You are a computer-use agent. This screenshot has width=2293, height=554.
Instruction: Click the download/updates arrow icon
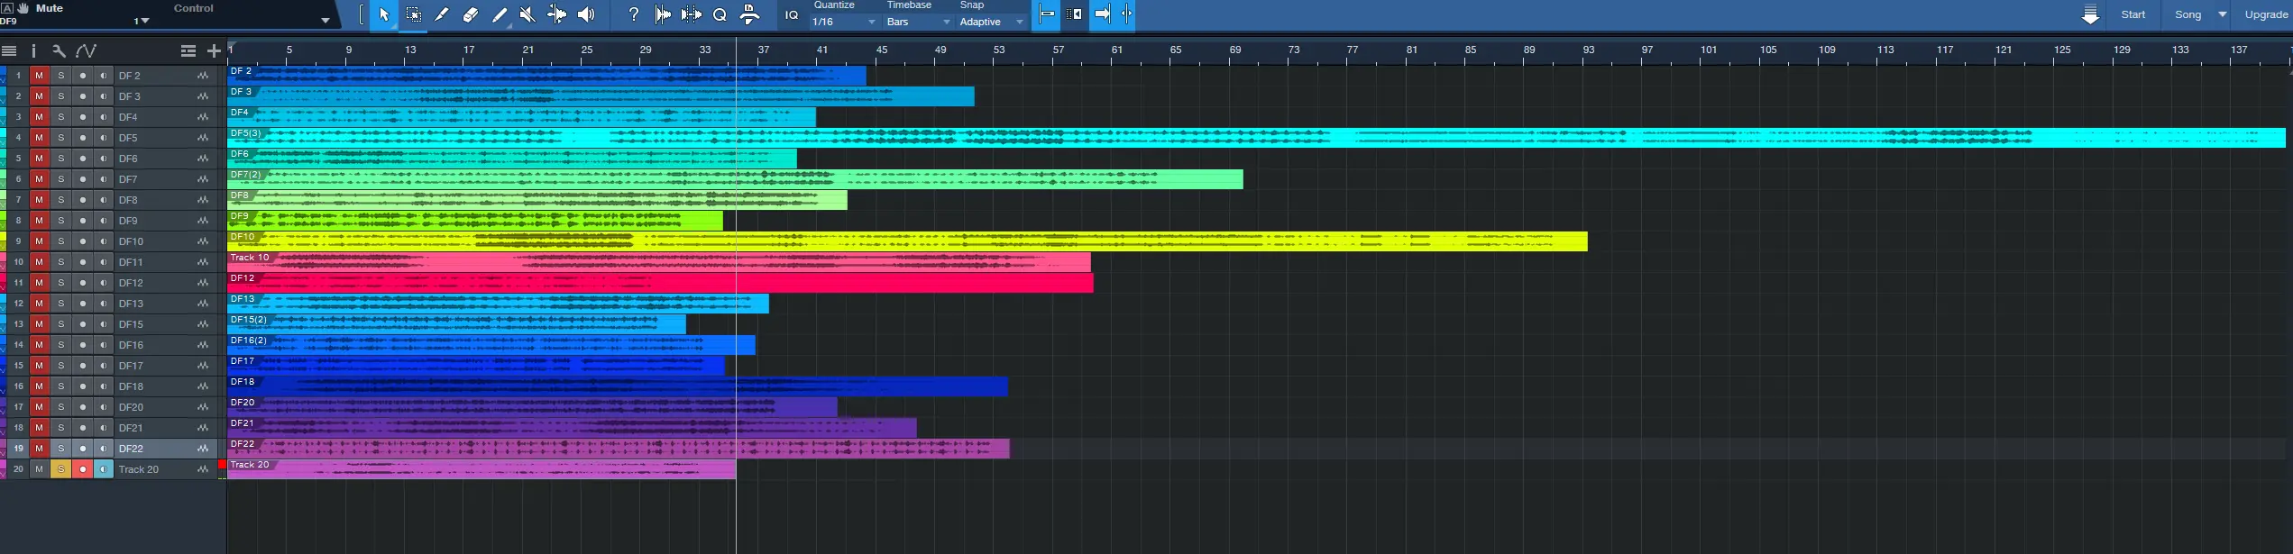coord(2090,15)
